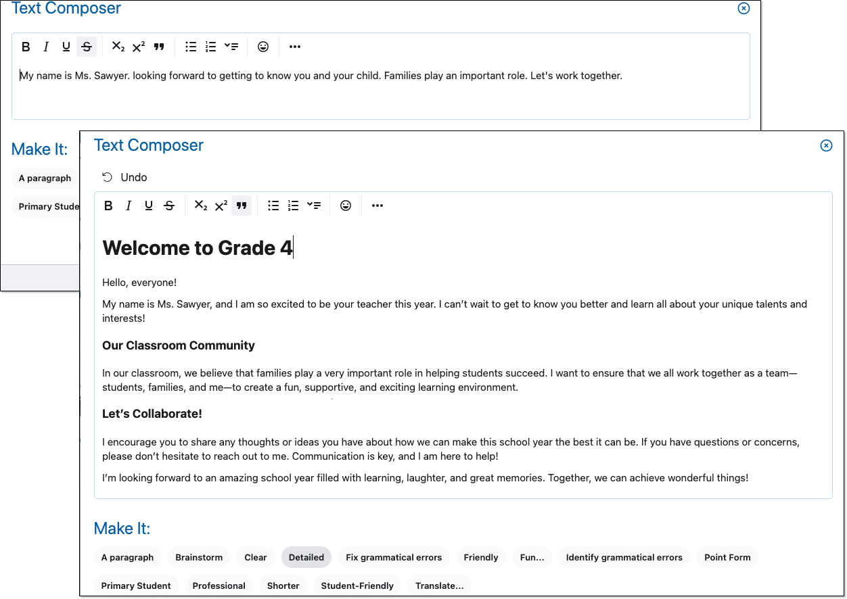Screen dimensions: 847x599
Task: Apply Italic in the front composer toolbar
Action: [129, 206]
